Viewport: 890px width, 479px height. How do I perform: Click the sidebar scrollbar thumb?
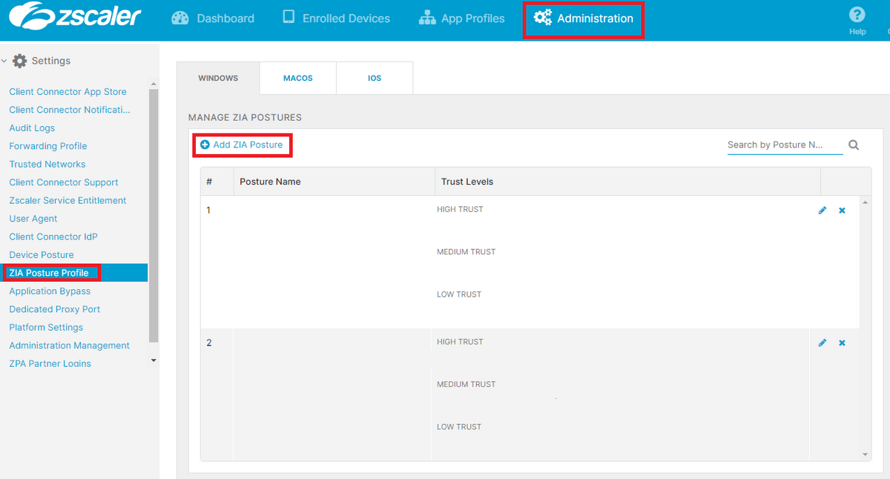pyautogui.click(x=154, y=216)
